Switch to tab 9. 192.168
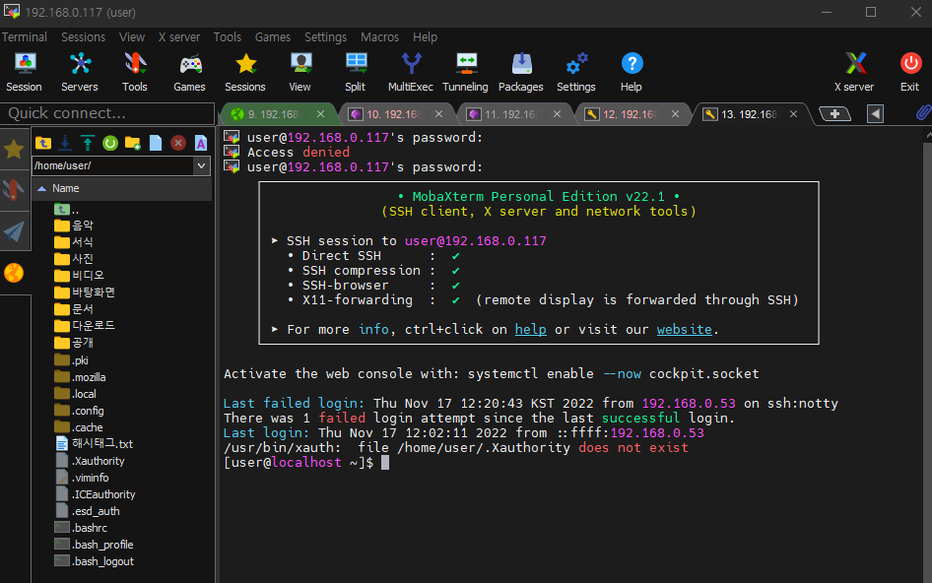Viewport: 932px width, 583px height. pos(274,114)
